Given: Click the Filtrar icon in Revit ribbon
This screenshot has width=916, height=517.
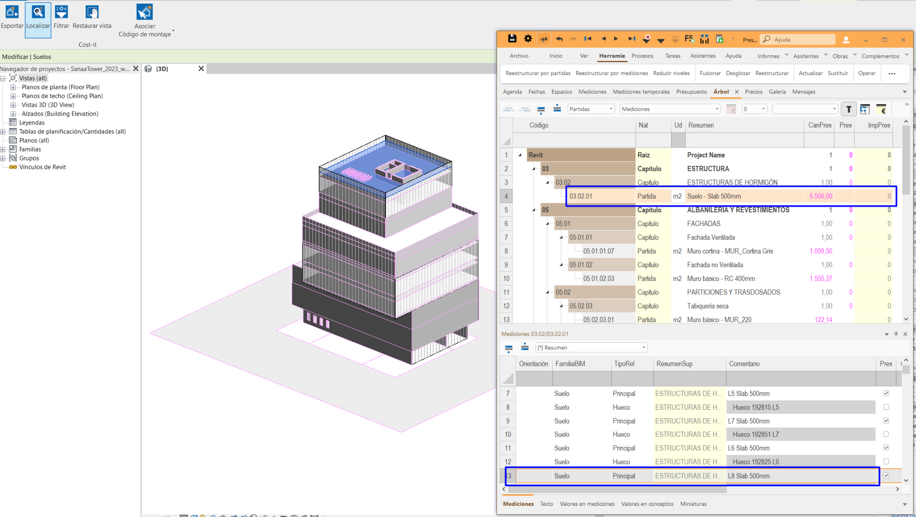Looking at the screenshot, I should pyautogui.click(x=61, y=13).
